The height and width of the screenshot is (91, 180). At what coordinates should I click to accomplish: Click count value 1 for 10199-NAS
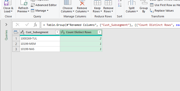tap(81, 49)
